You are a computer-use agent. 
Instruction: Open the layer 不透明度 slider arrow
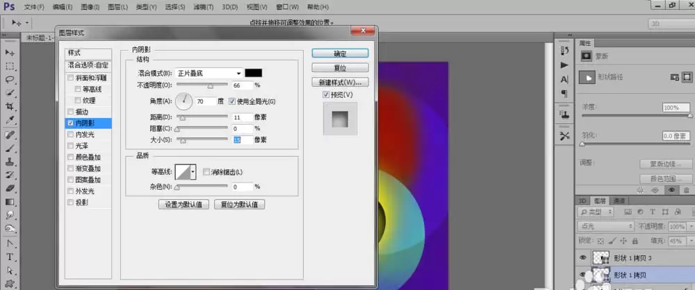pos(690,226)
